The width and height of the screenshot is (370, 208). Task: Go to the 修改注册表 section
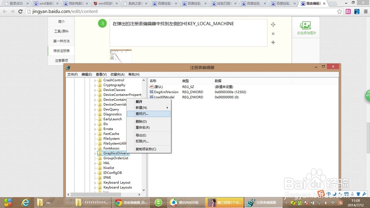[x=61, y=51]
